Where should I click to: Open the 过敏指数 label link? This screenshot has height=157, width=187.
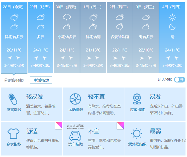pos(137,110)
